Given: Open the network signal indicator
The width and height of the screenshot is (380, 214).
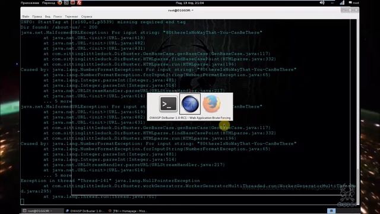Looking at the screenshot, I should (342, 3).
